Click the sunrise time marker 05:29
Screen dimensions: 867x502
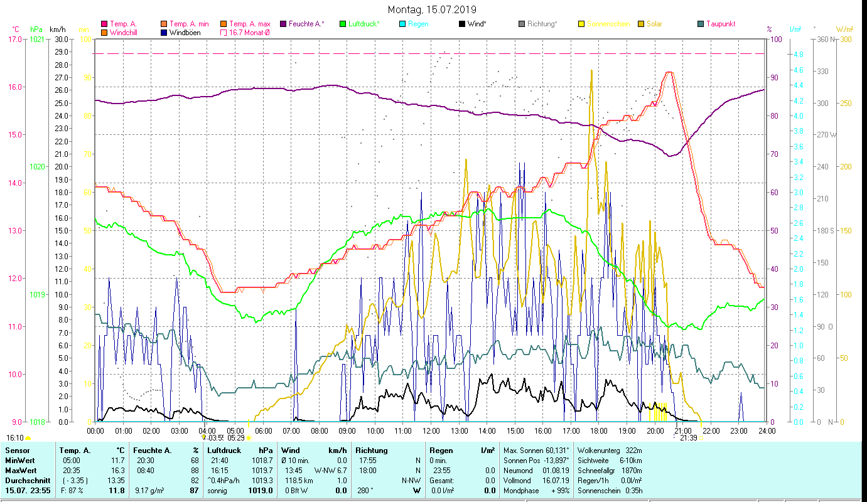click(236, 437)
